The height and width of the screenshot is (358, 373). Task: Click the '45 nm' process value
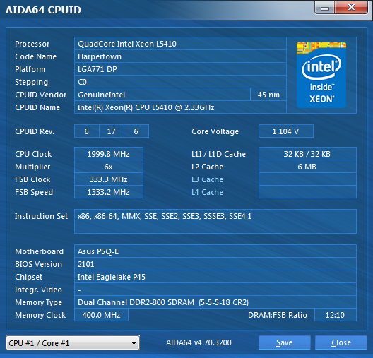(268, 95)
